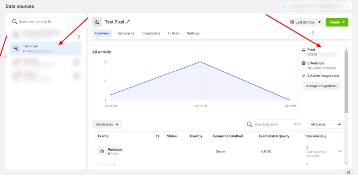The width and height of the screenshot is (358, 175).
Task: Click the Manage Integrations button
Action: tap(321, 86)
